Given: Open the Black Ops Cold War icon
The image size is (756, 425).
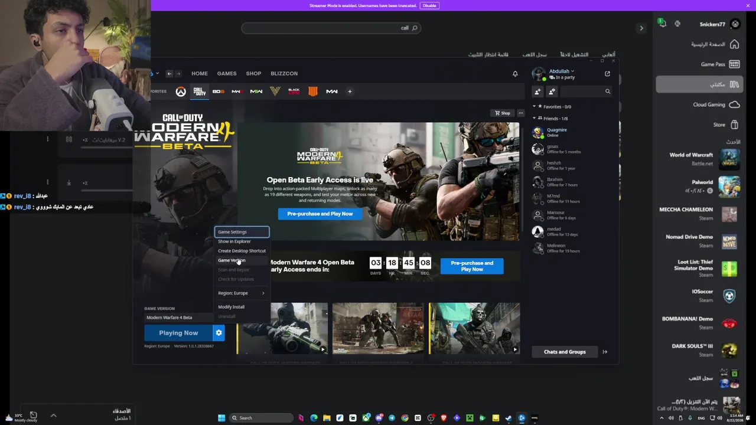Looking at the screenshot, I should (x=294, y=91).
